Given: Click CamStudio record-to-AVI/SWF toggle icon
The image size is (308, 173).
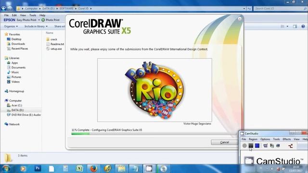Looking at the screenshot, I should 278,146.
